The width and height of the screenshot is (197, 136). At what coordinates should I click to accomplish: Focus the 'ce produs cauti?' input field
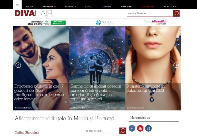(102, 131)
